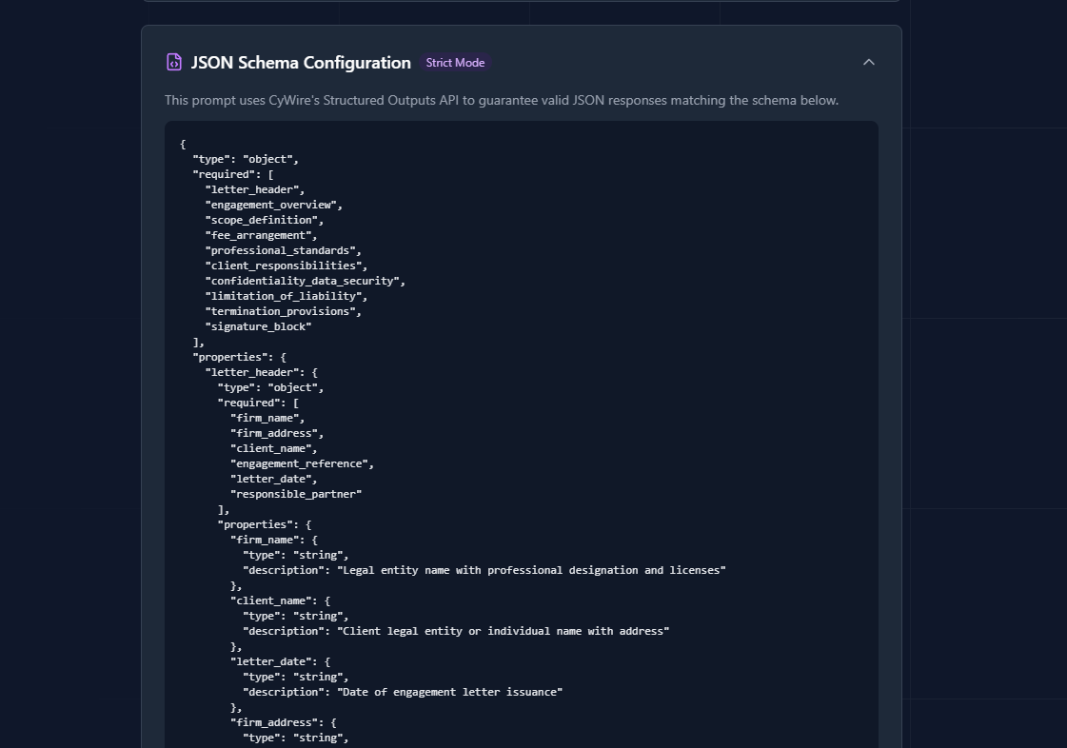This screenshot has height=748, width=1067.
Task: Click the "letter_header", entry in the top-level required array
Action: (255, 189)
